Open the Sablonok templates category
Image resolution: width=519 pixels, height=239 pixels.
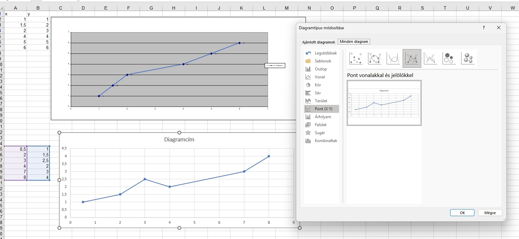tap(322, 61)
